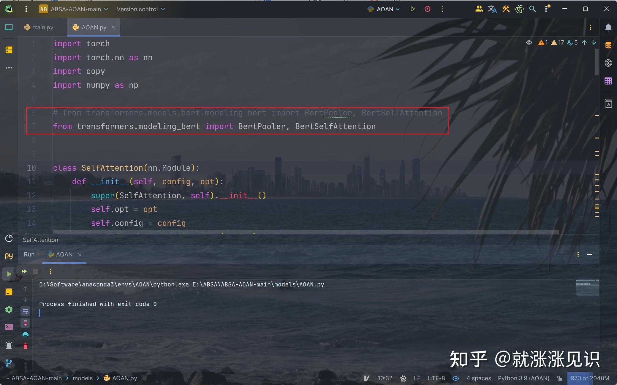Switch to the train.py editor tab
The height and width of the screenshot is (385, 617).
[39, 27]
